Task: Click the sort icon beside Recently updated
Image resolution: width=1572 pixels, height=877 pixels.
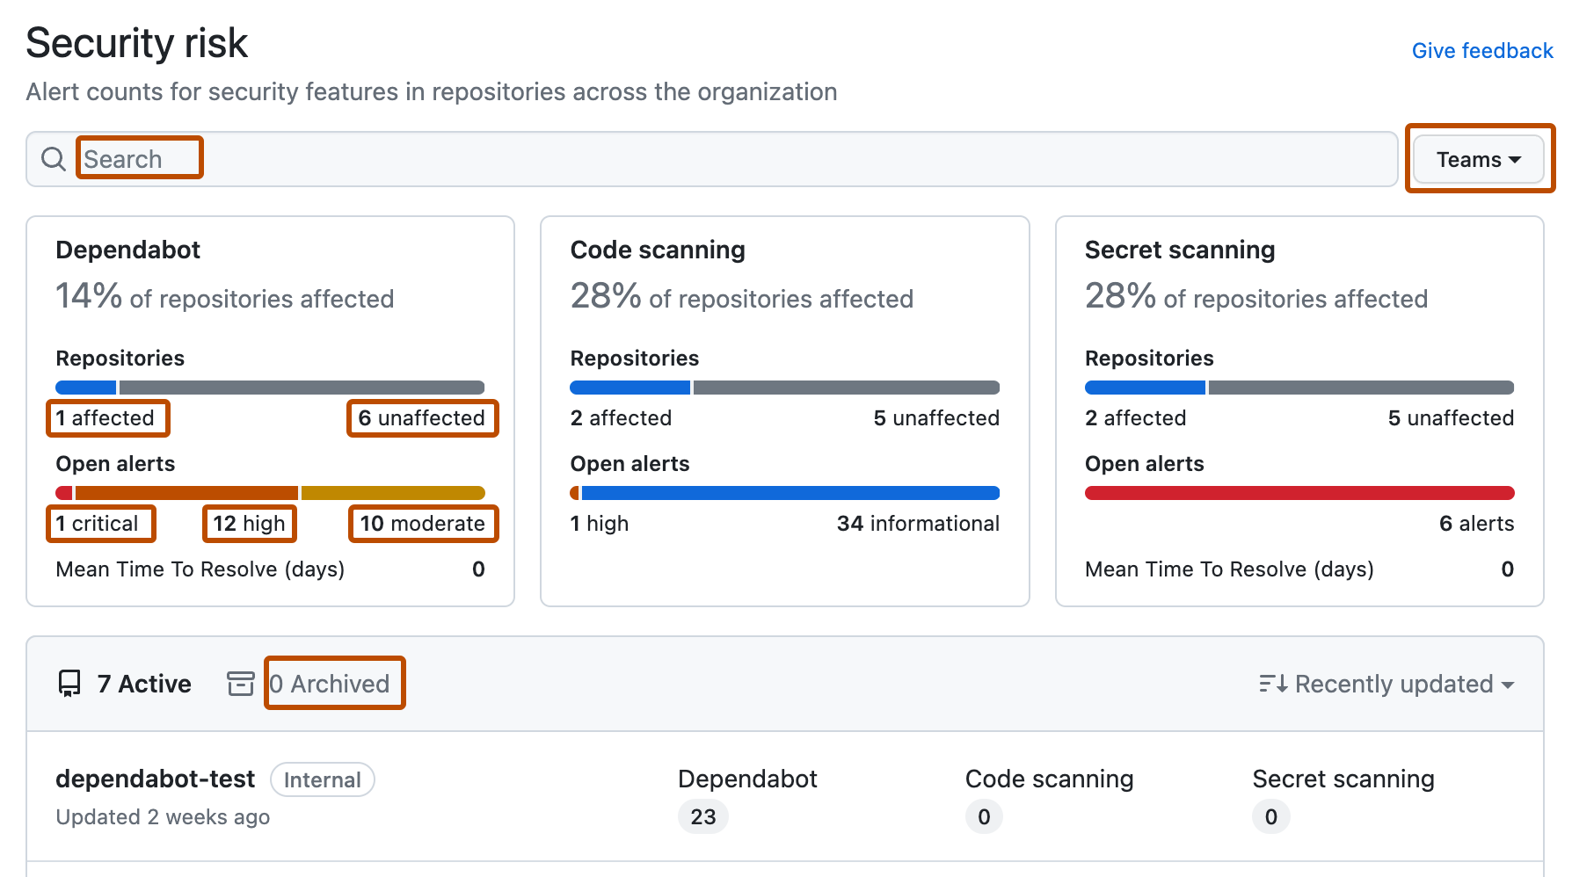Action: click(x=1273, y=684)
